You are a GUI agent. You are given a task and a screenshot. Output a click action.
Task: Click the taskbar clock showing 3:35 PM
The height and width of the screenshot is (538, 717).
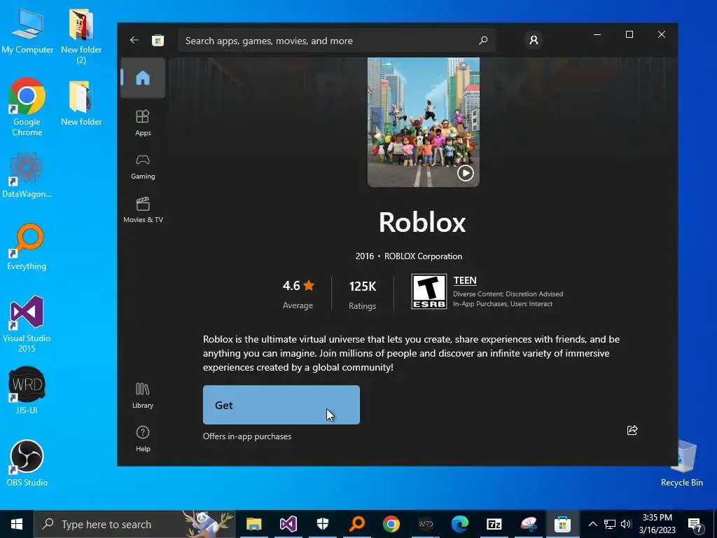[657, 524]
